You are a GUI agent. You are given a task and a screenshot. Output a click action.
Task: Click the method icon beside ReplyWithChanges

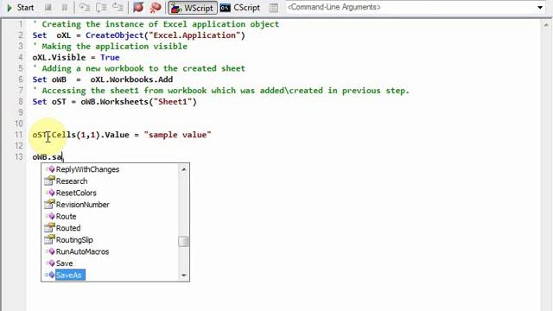click(50, 169)
